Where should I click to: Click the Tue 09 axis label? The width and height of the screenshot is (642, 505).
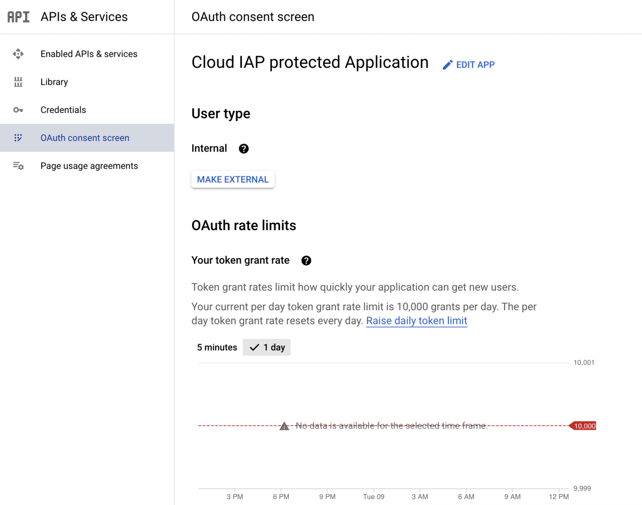[x=373, y=496]
